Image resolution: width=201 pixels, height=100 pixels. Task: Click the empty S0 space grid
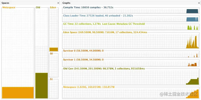click(54, 66)
